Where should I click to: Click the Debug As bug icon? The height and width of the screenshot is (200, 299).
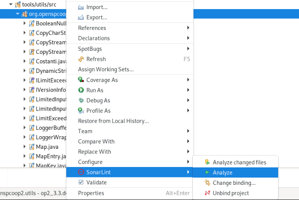point(81,100)
